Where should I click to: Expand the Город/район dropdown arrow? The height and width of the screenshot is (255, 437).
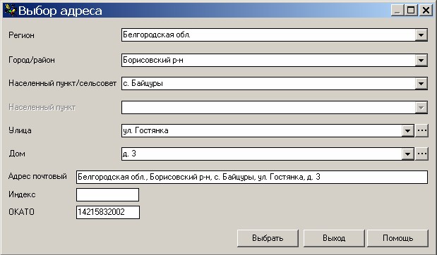point(421,60)
